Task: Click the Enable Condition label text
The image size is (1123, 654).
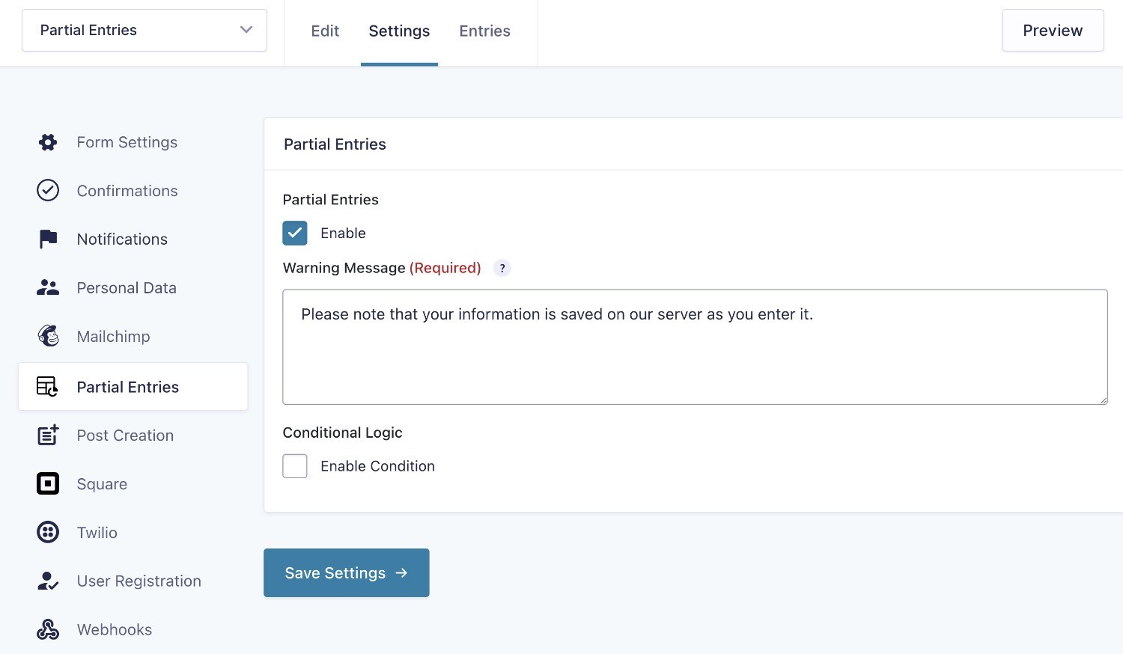Action: point(377,466)
